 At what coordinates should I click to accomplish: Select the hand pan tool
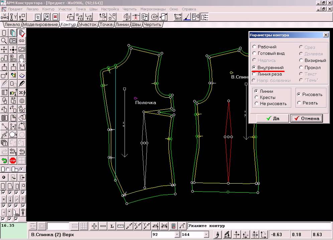[x=22, y=58]
